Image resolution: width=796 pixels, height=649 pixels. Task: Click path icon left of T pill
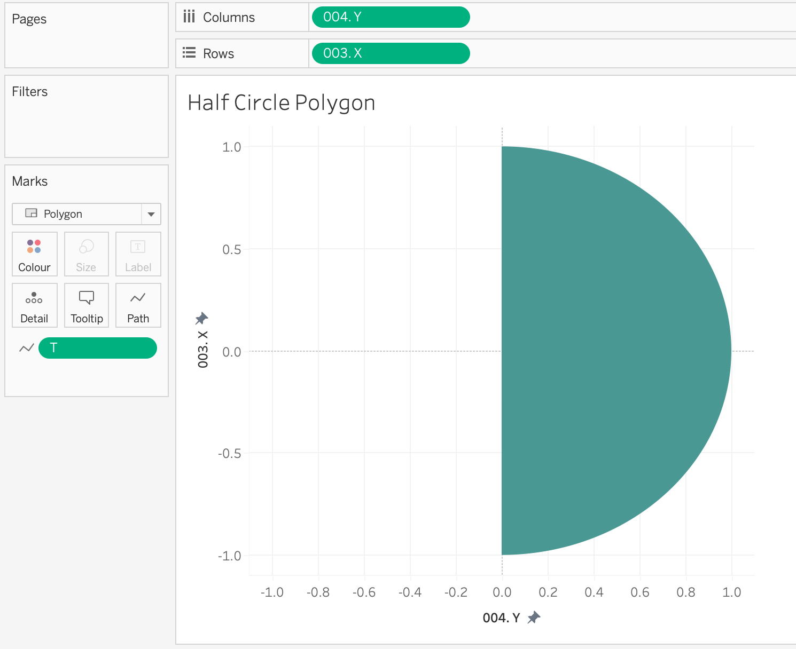pyautogui.click(x=26, y=348)
